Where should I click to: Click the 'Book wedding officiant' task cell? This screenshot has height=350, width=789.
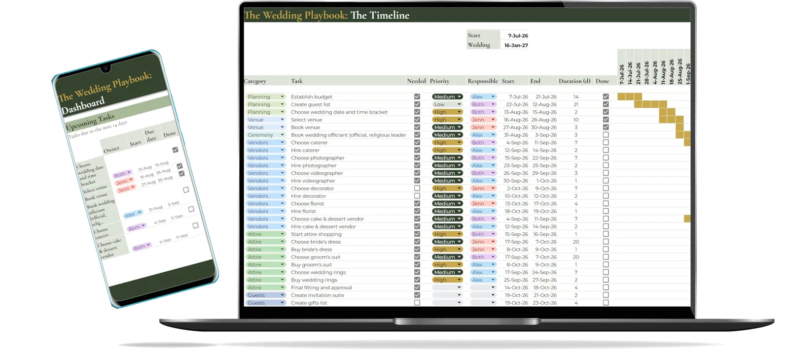click(348, 135)
